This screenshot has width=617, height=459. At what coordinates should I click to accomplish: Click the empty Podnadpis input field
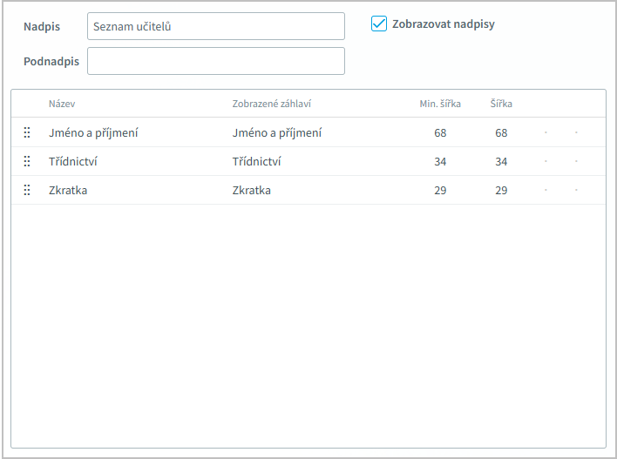[215, 61]
